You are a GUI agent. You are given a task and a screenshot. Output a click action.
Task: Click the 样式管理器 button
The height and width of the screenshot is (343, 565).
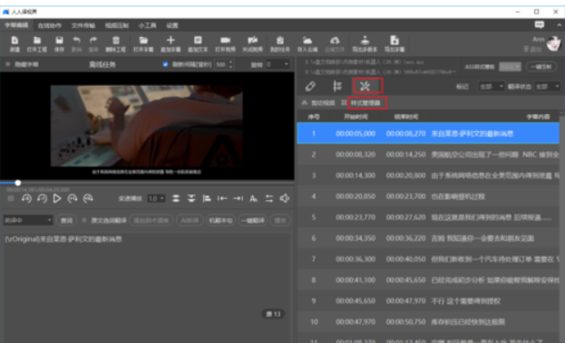pyautogui.click(x=365, y=103)
